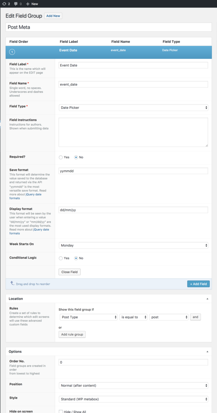Click the Field Label column header
Screen dimensions: 217x413
(69, 42)
